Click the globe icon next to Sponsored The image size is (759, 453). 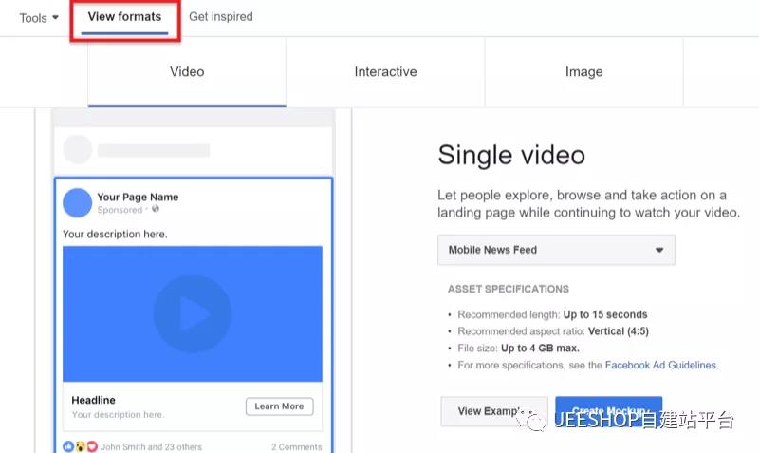[x=156, y=210]
